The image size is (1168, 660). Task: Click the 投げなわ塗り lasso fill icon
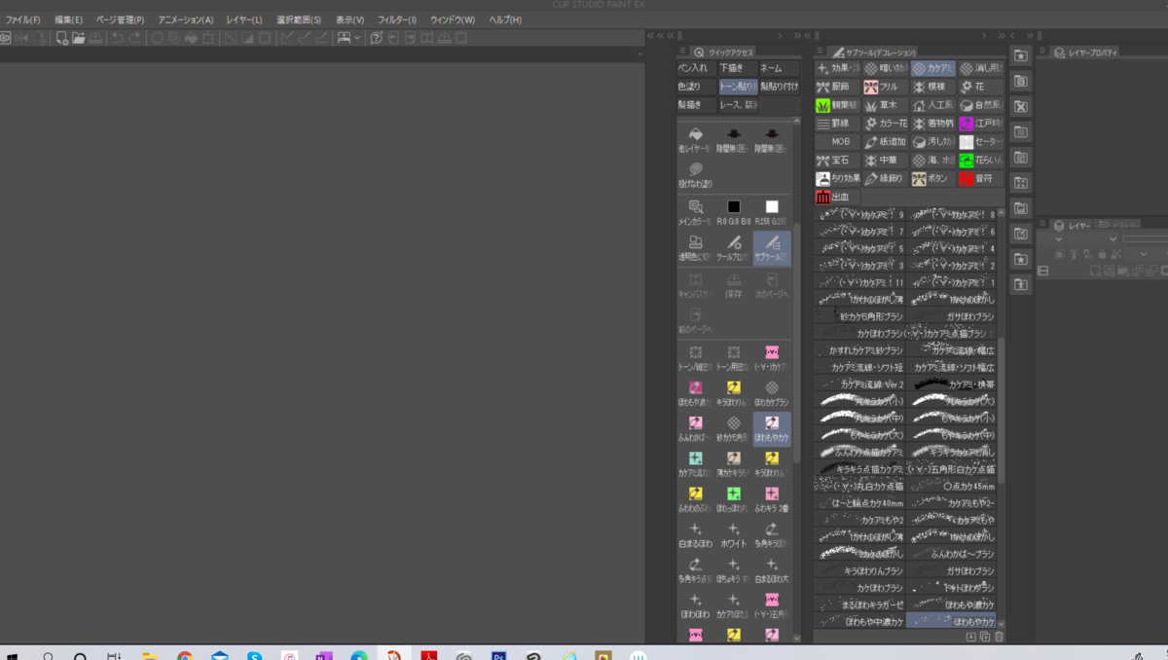click(x=695, y=175)
